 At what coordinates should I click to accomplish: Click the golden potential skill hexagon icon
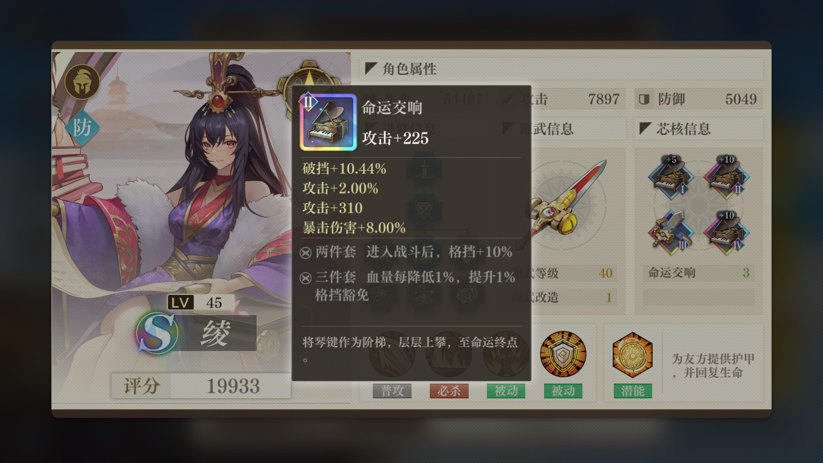coord(632,354)
